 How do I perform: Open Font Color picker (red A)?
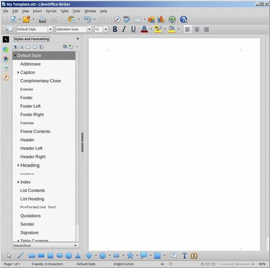pos(144,29)
